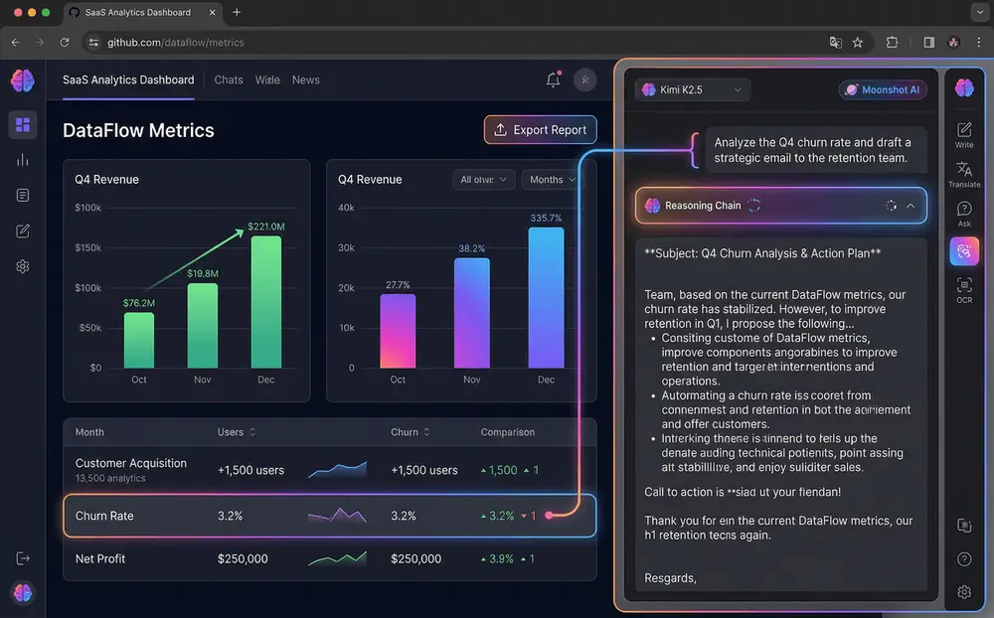Click the highlighted chat tool in assistant sidebar
The height and width of the screenshot is (618, 994).
[964, 251]
